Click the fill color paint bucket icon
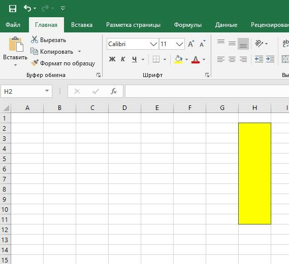Screen dimensions: 289x264 [x=178, y=59]
